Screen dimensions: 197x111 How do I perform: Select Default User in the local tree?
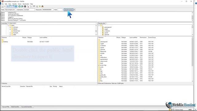point(17,31)
